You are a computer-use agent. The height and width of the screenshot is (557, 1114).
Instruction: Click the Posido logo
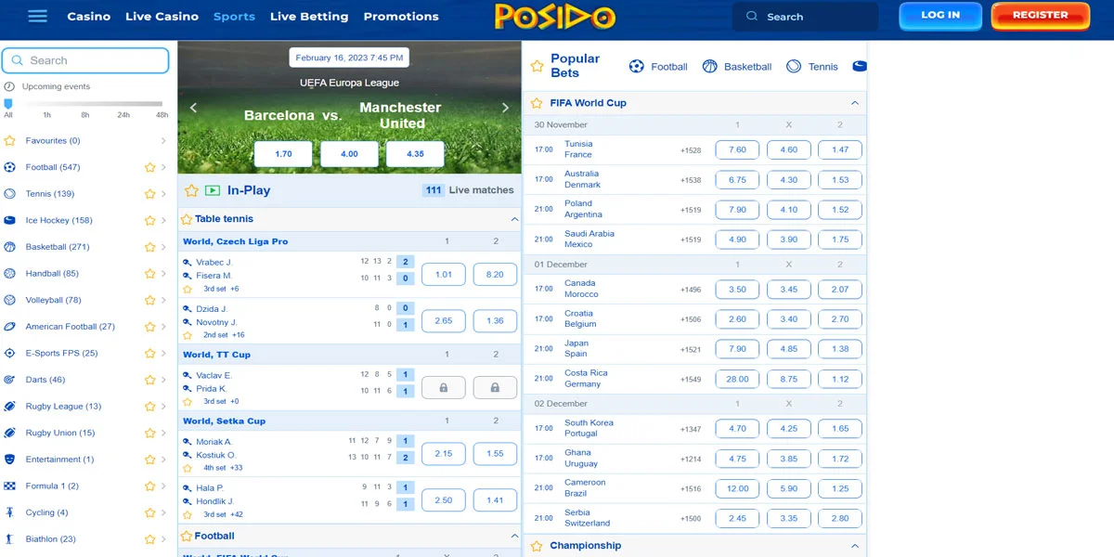tap(555, 17)
